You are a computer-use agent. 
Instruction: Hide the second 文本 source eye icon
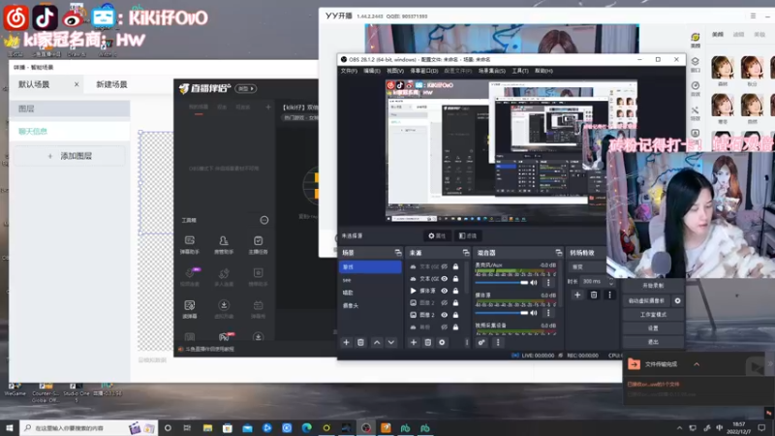click(x=445, y=279)
